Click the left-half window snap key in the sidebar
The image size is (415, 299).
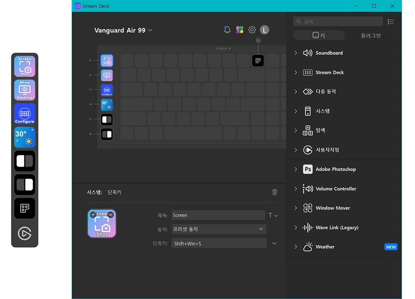(25, 161)
